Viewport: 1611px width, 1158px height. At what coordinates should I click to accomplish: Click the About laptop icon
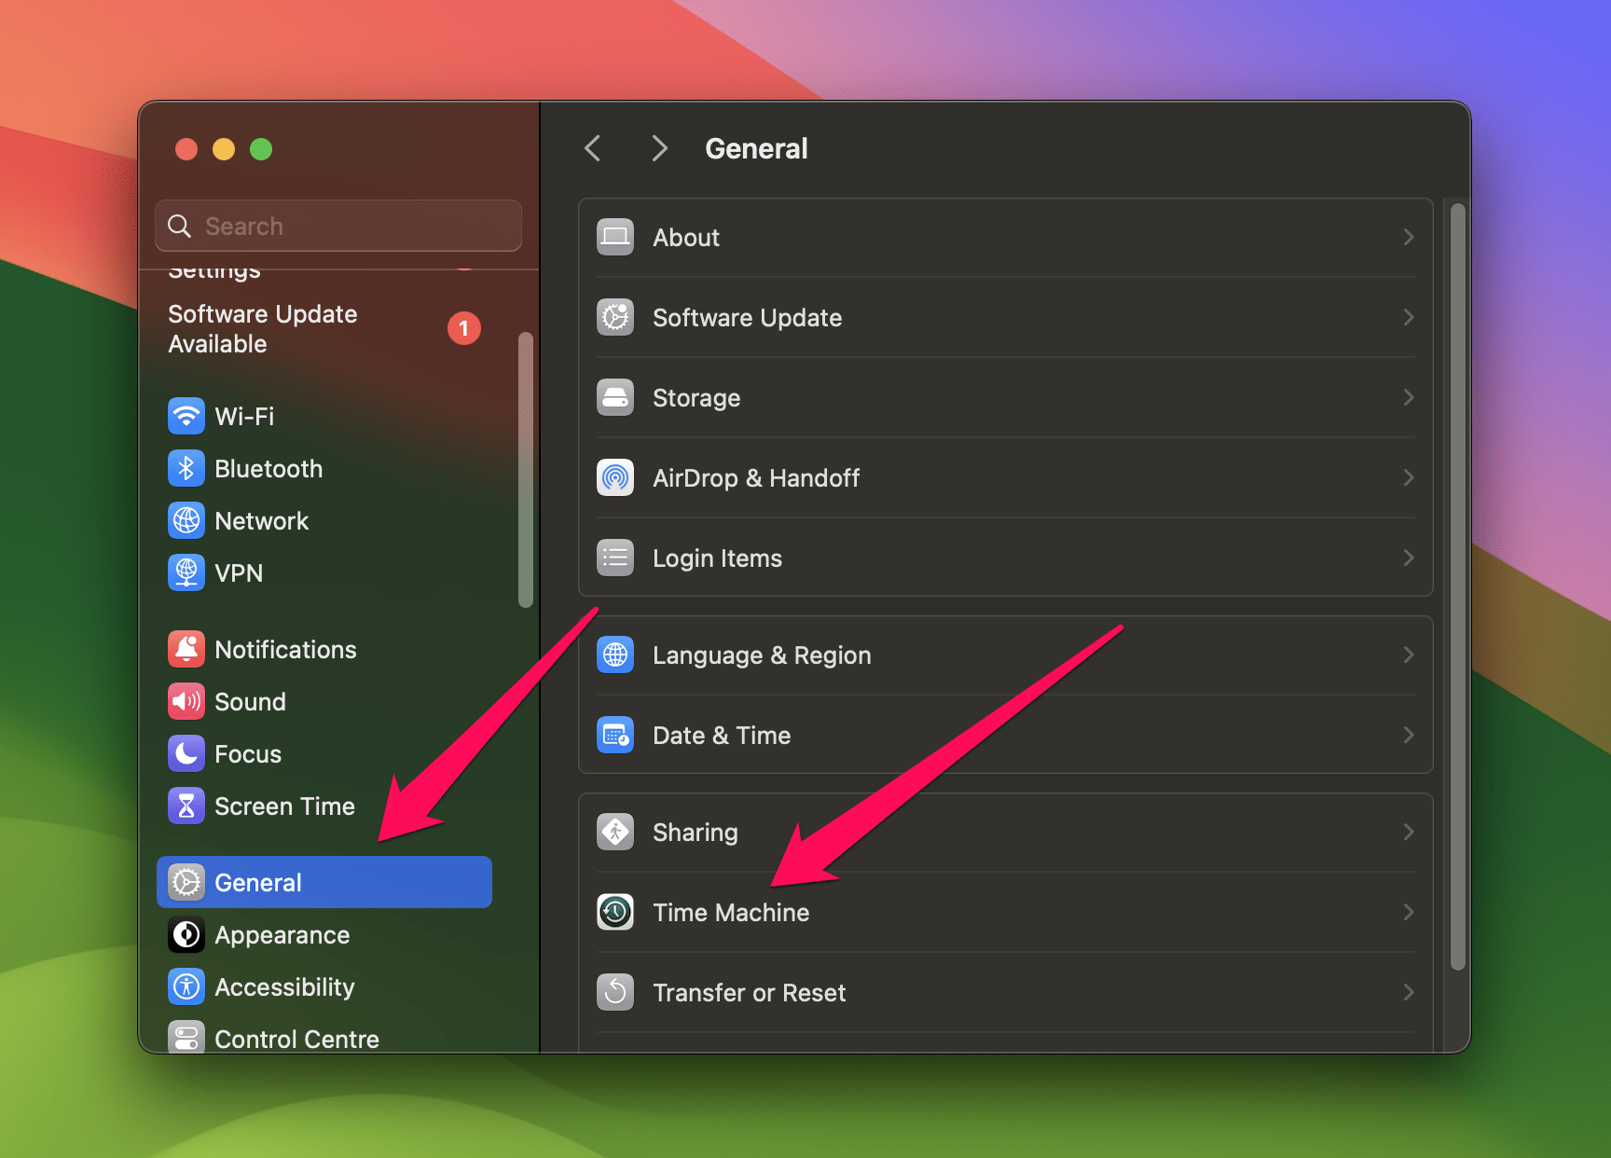click(615, 237)
